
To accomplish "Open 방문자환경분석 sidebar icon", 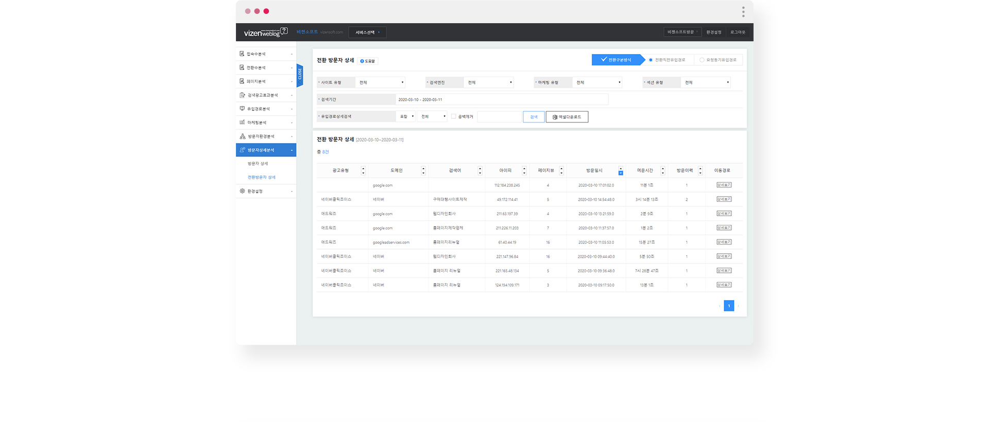I will tap(242, 136).
